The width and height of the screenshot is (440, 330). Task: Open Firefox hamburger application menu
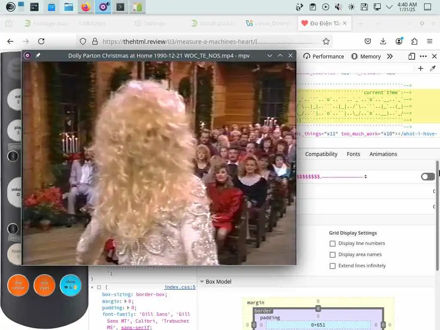coord(430,42)
